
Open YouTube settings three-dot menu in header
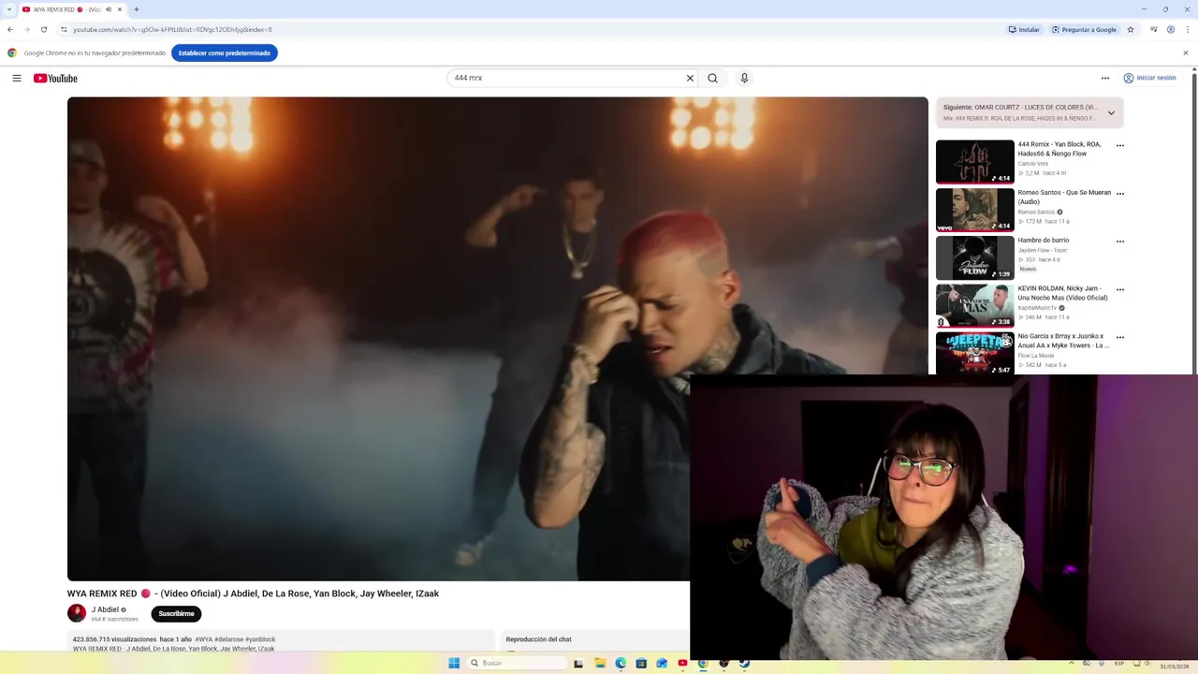(x=1104, y=79)
